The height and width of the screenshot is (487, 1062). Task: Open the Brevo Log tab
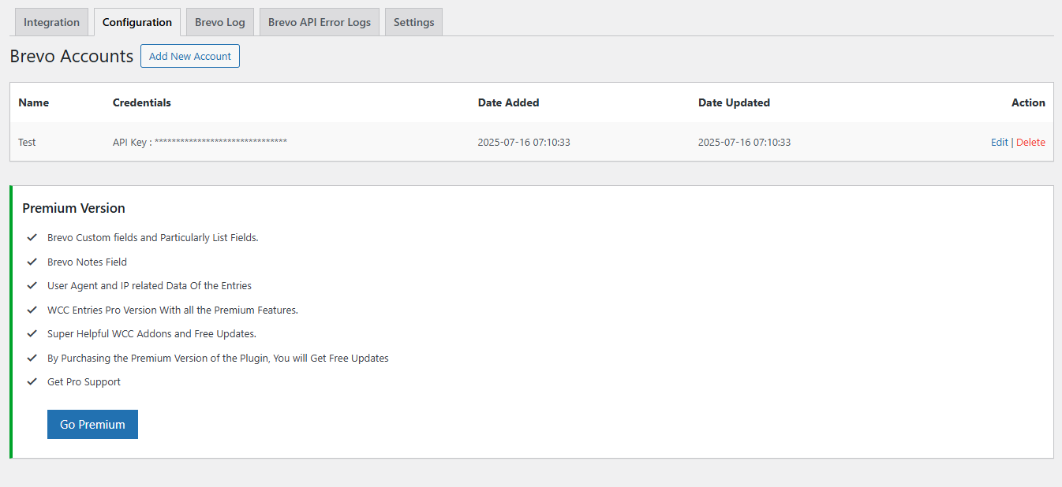pyautogui.click(x=220, y=22)
